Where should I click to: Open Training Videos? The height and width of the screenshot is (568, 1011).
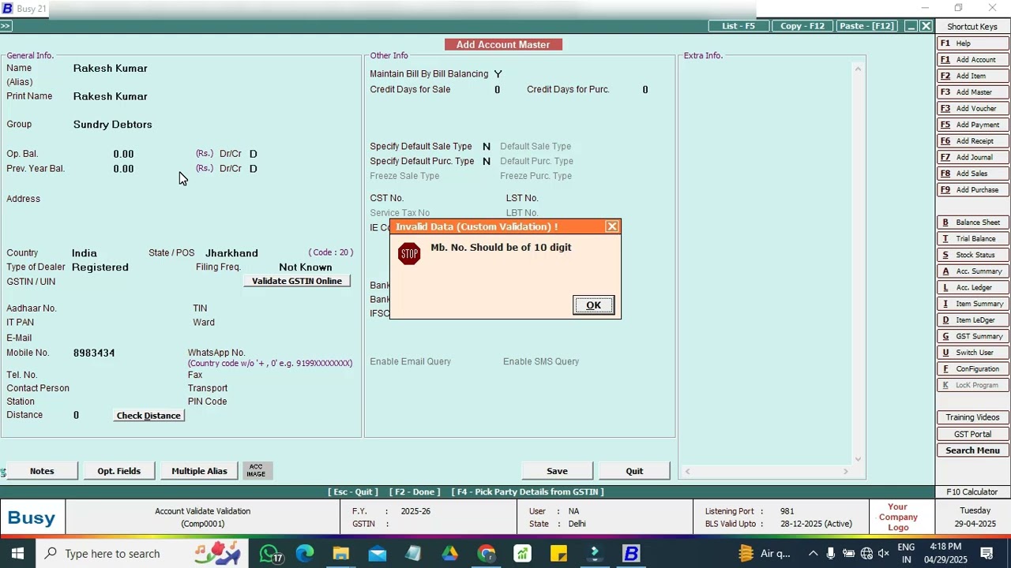(972, 417)
